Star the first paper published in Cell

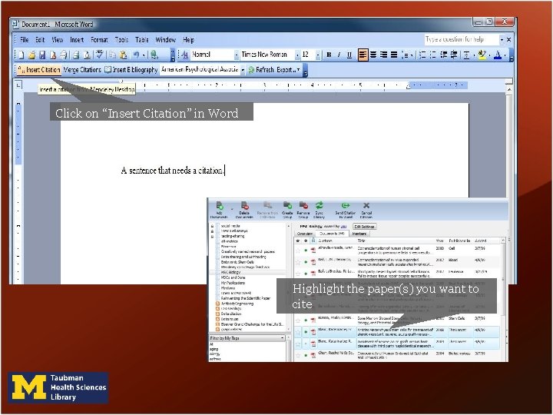click(298, 251)
